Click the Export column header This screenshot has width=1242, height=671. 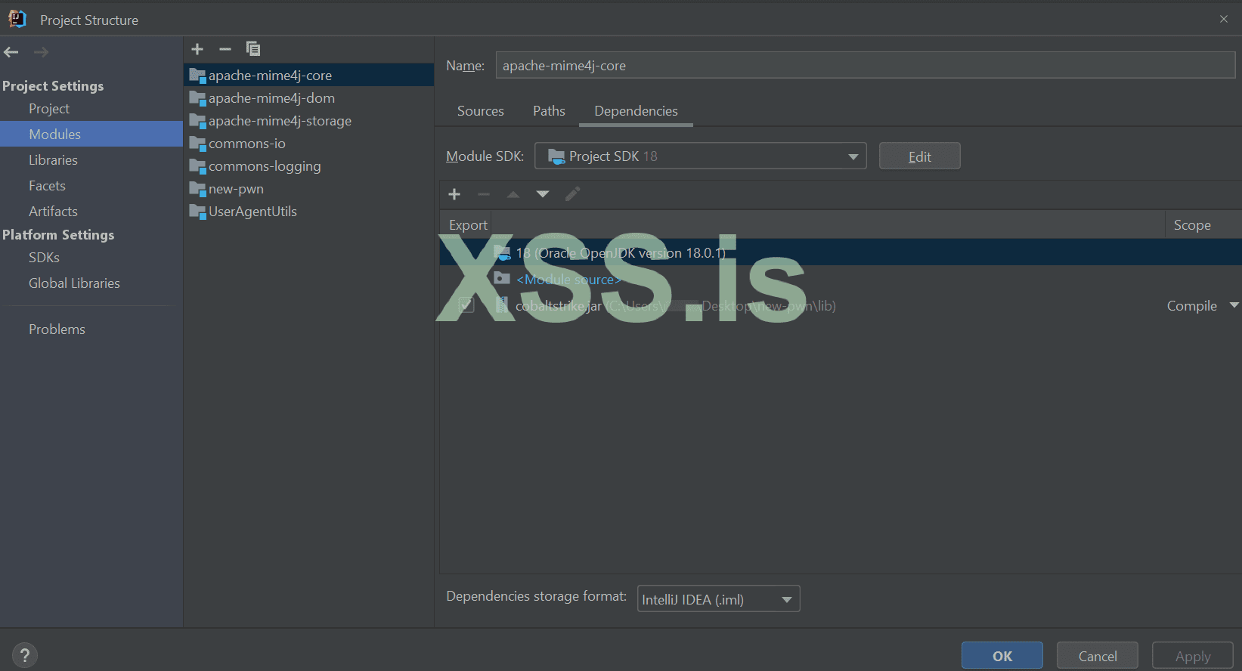coord(468,225)
